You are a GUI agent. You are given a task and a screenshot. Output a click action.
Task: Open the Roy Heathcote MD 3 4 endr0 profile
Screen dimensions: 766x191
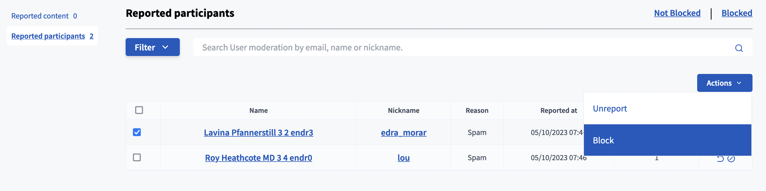click(x=258, y=158)
